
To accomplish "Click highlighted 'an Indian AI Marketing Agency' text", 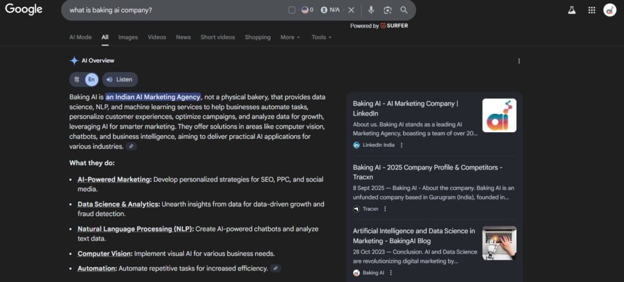I will (x=153, y=97).
